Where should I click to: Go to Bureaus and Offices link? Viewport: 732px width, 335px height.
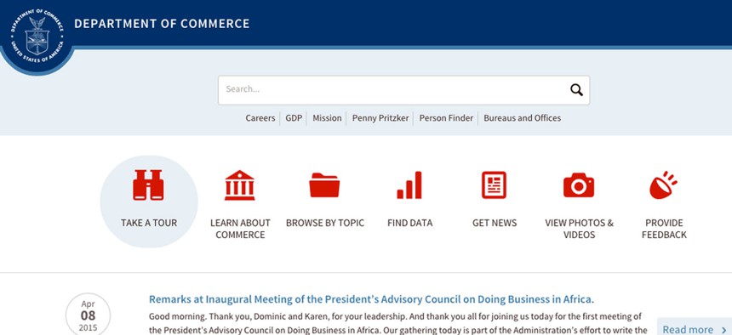pyautogui.click(x=523, y=118)
